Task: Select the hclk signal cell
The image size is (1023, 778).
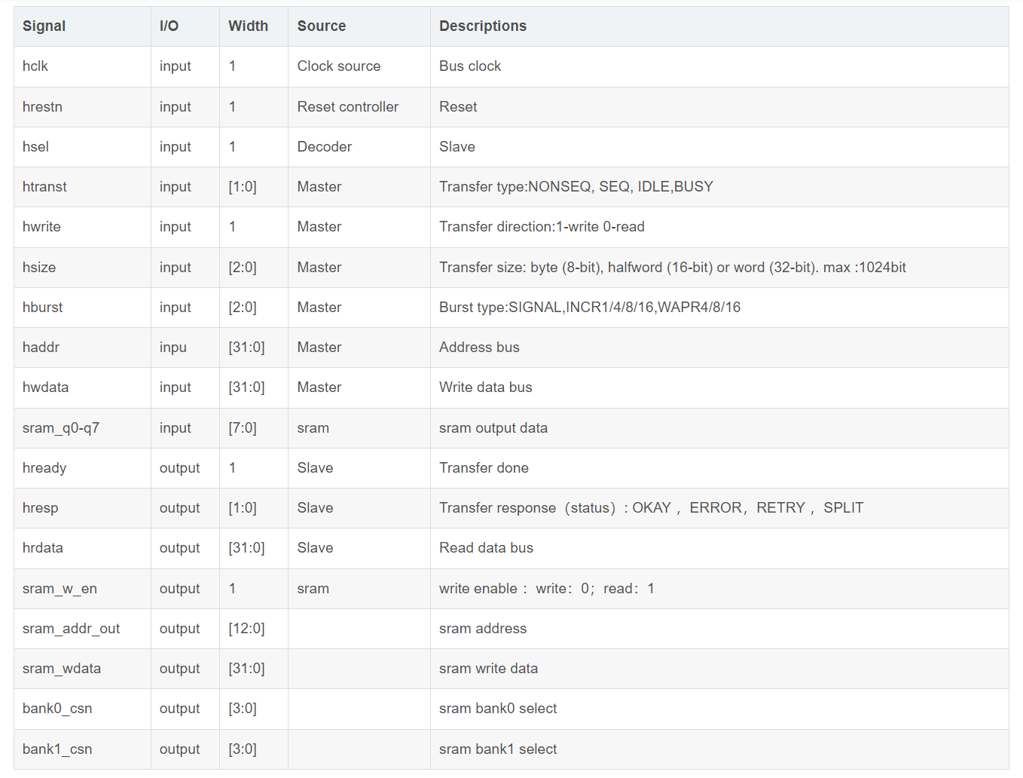Action: click(x=35, y=66)
